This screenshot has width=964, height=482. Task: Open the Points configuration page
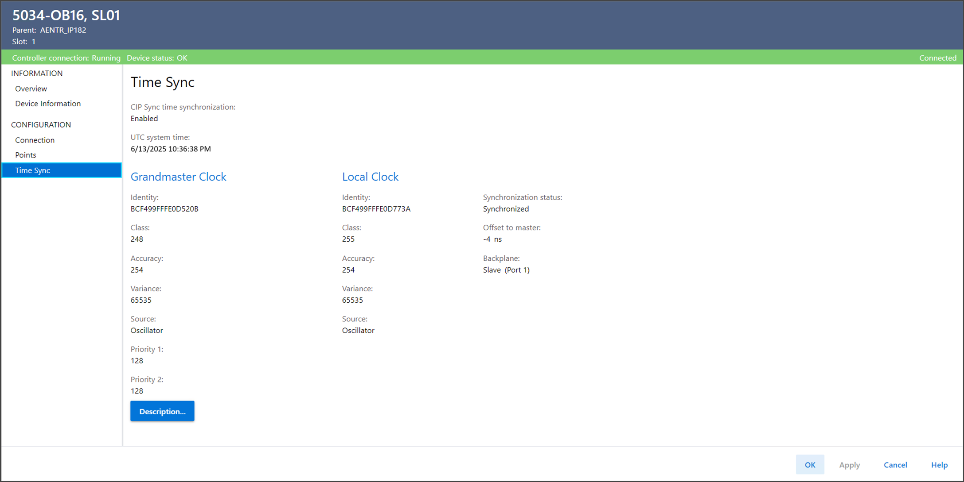tap(25, 155)
